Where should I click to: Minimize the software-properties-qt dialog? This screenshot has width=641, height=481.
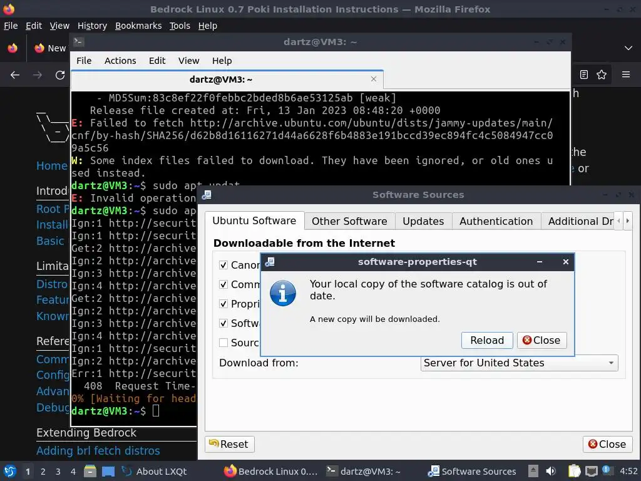pyautogui.click(x=540, y=262)
